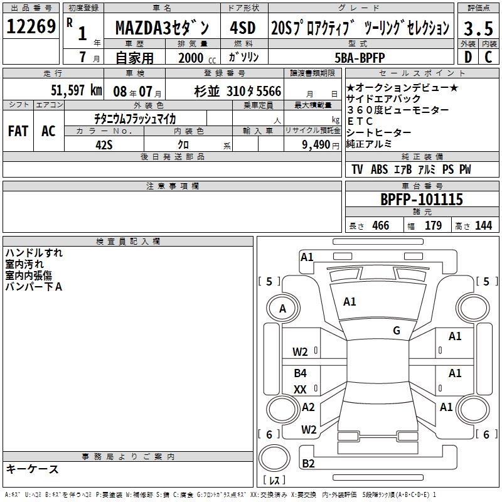
Task: Click "XX" replaced mark on diagram
Action: [x=300, y=390]
